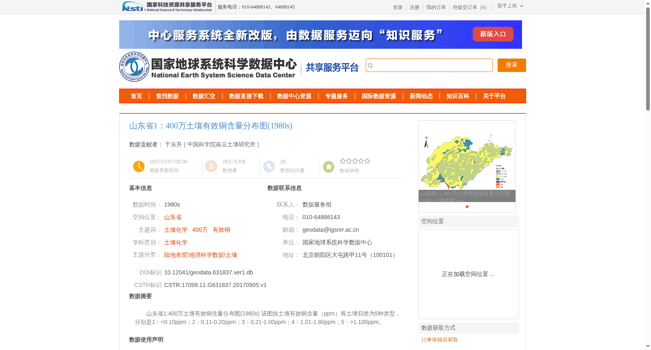Viewport: 651px width, 350px height.
Task: Focus the data search input field
Action: [x=429, y=65]
